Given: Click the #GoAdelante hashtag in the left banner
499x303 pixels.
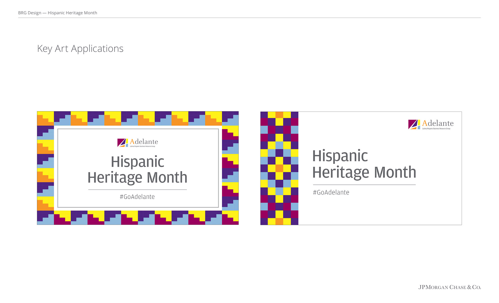Looking at the screenshot, I should pyautogui.click(x=137, y=197).
